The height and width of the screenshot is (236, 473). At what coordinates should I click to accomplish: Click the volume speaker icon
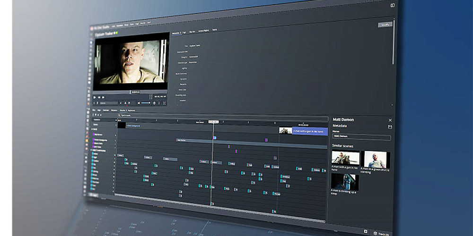tap(139, 102)
